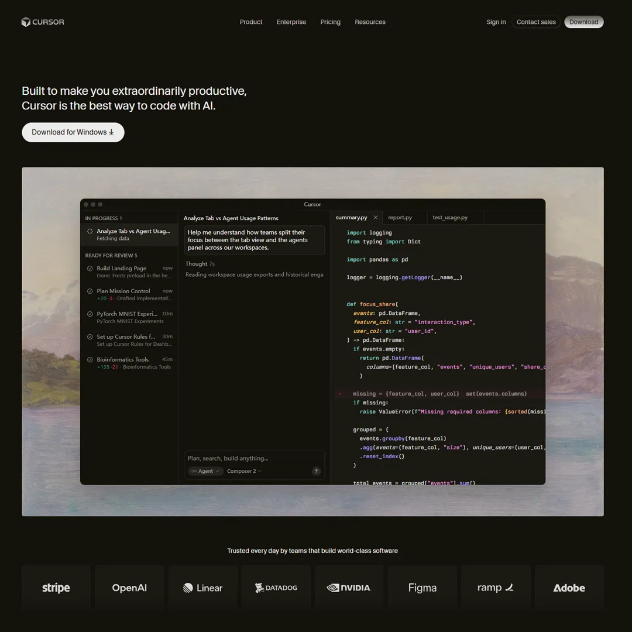Click the OpenAI logo card
Screen dimensions: 632x632
pyautogui.click(x=129, y=588)
